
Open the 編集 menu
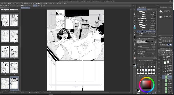click(x=9, y=3)
